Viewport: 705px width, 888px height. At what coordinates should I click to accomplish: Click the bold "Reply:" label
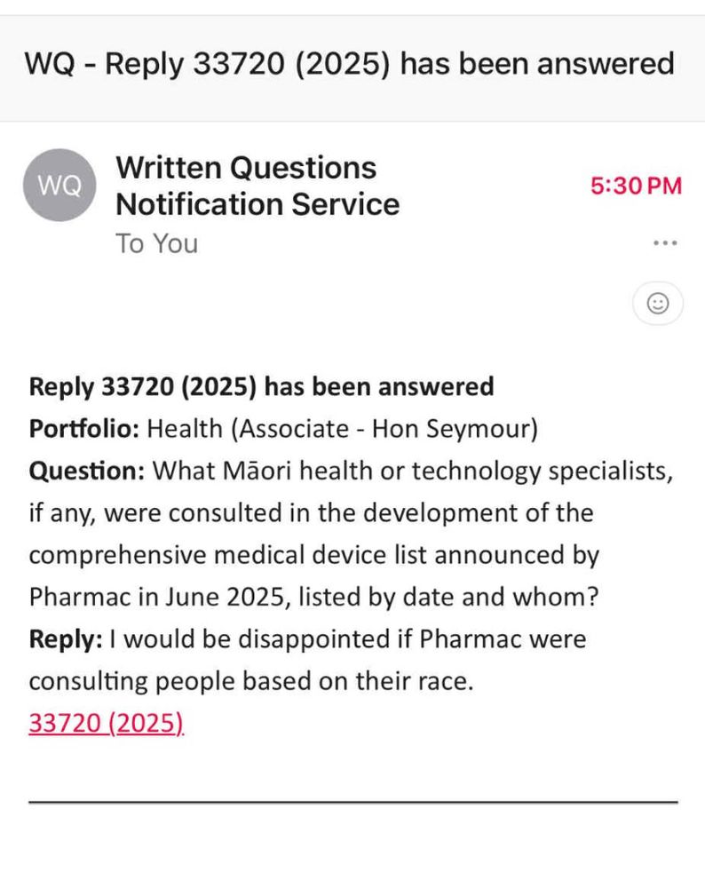(66, 638)
